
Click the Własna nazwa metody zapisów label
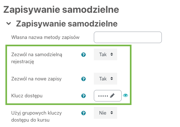[x=45, y=37]
